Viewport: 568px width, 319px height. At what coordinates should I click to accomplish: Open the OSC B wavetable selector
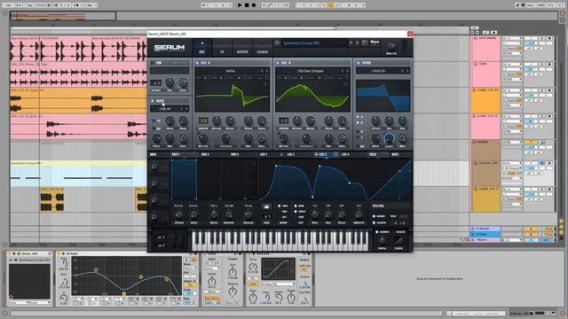311,71
